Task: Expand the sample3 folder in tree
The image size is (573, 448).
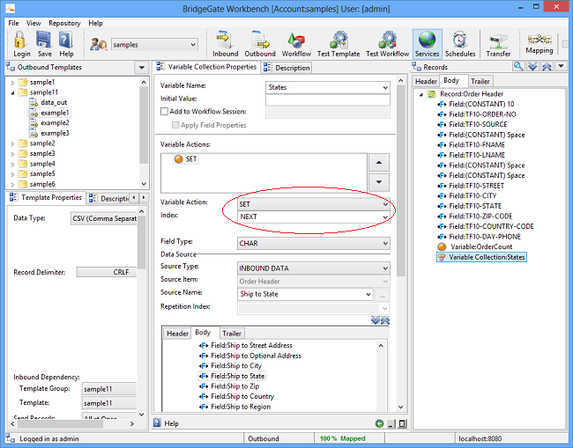Action: click(x=12, y=153)
